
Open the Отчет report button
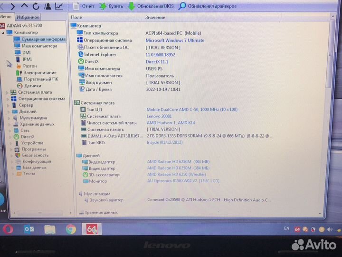click(83, 6)
